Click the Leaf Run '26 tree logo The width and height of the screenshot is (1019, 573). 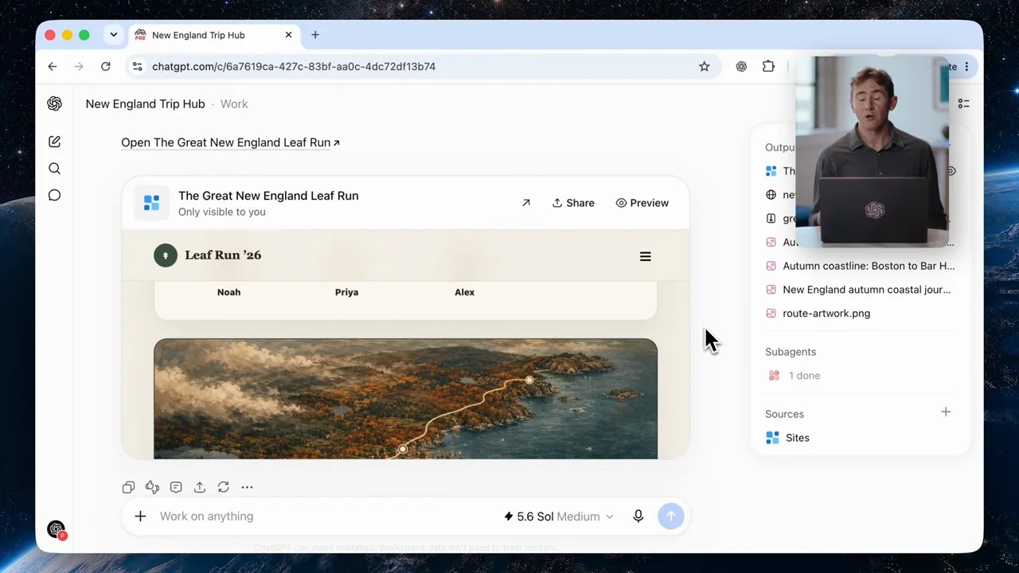(x=166, y=255)
